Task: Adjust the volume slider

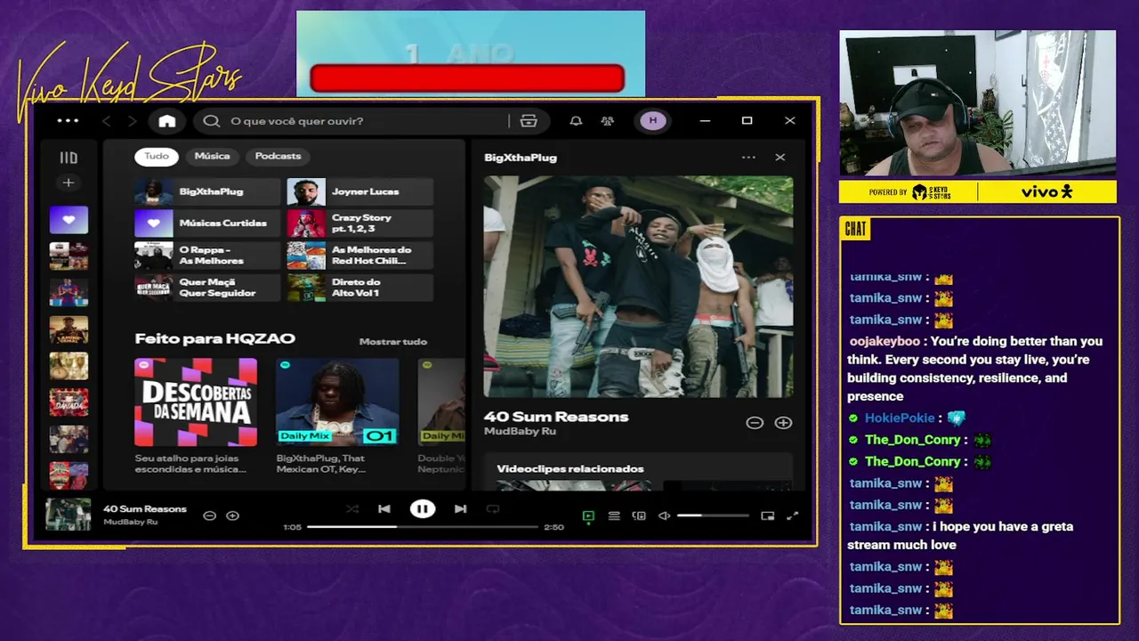Action: pos(713,515)
